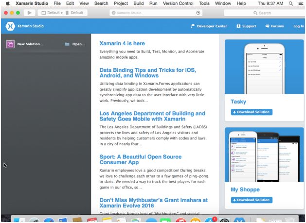Open the Xamarin Studio application menu
306x223 pixels.
tap(32, 3)
